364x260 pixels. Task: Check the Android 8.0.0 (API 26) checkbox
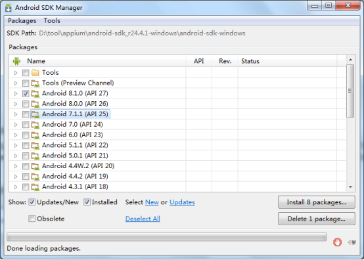[x=26, y=104]
